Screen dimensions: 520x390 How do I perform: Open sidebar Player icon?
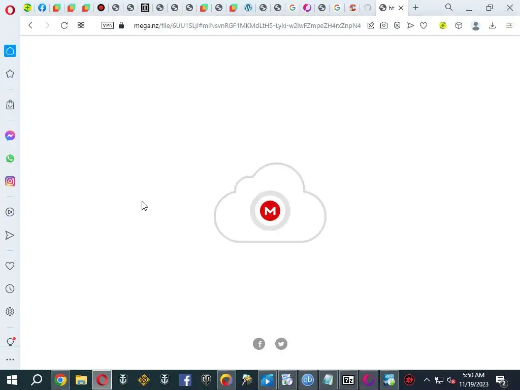click(10, 212)
